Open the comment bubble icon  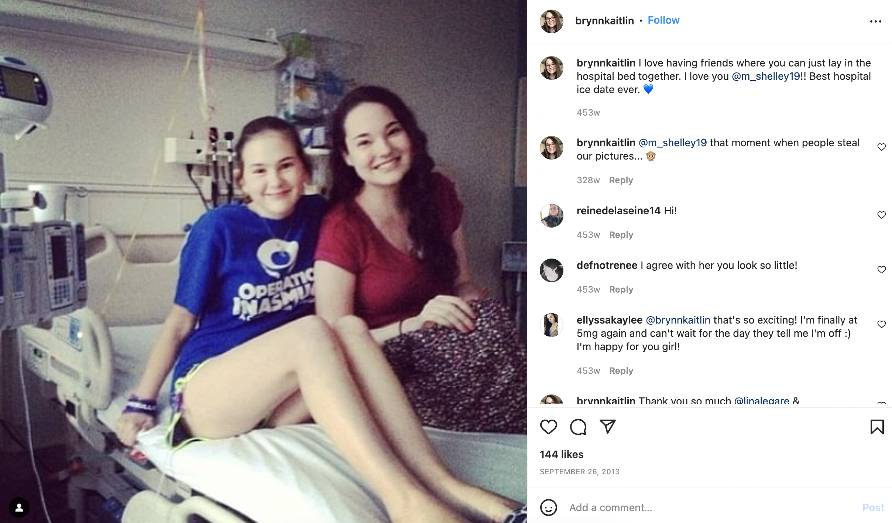click(578, 427)
